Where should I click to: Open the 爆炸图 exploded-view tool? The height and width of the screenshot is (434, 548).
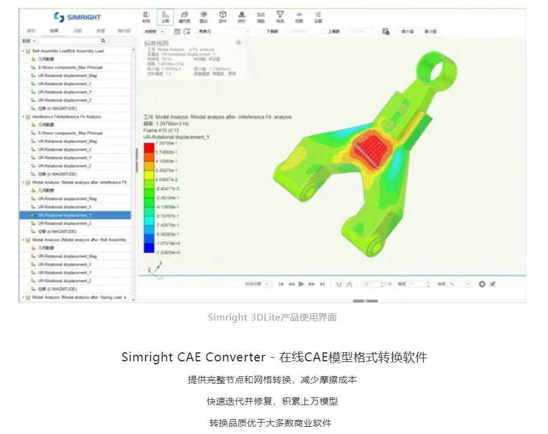pyautogui.click(x=185, y=17)
